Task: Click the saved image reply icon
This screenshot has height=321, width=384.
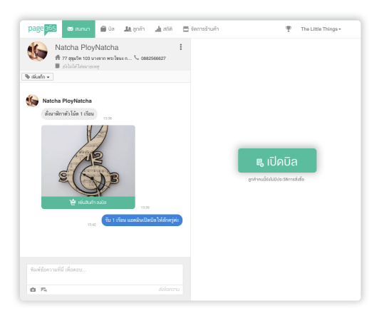Action: pyautogui.click(x=44, y=290)
